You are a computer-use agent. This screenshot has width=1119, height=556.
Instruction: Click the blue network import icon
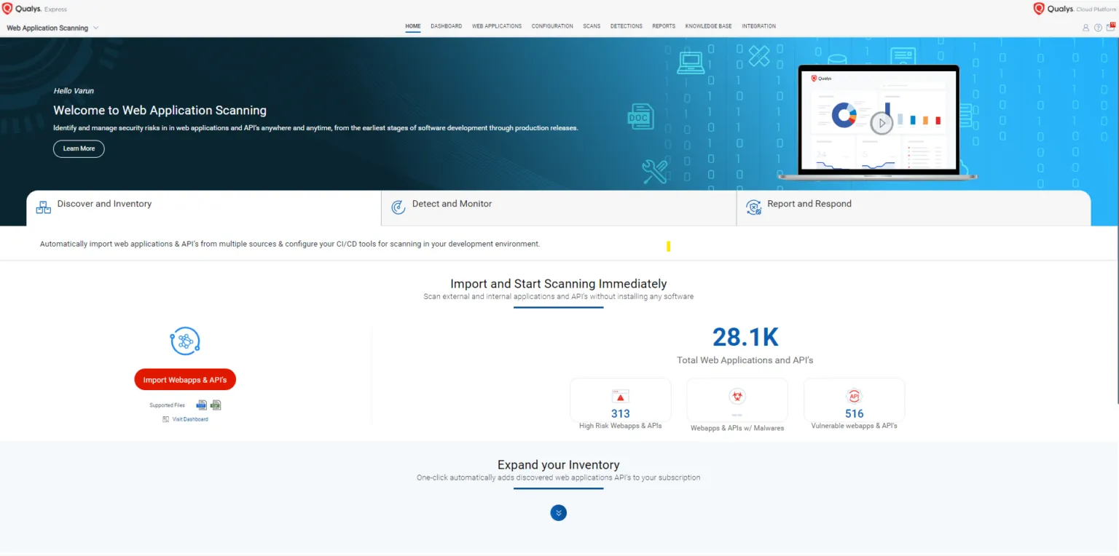click(x=185, y=341)
